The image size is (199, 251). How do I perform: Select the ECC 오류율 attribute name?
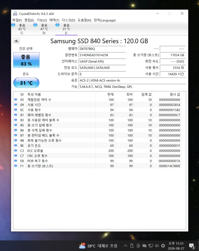(35, 151)
